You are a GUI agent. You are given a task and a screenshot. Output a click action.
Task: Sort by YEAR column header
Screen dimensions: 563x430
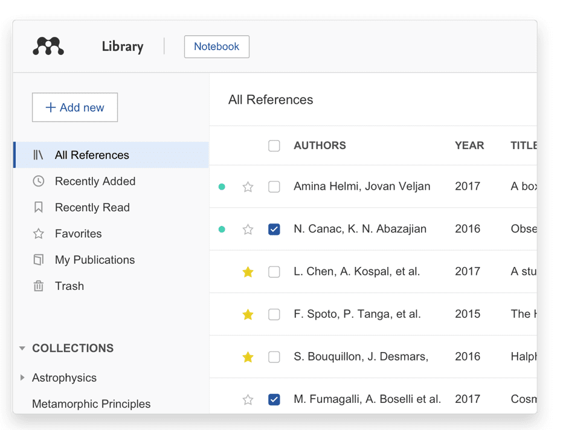point(469,146)
